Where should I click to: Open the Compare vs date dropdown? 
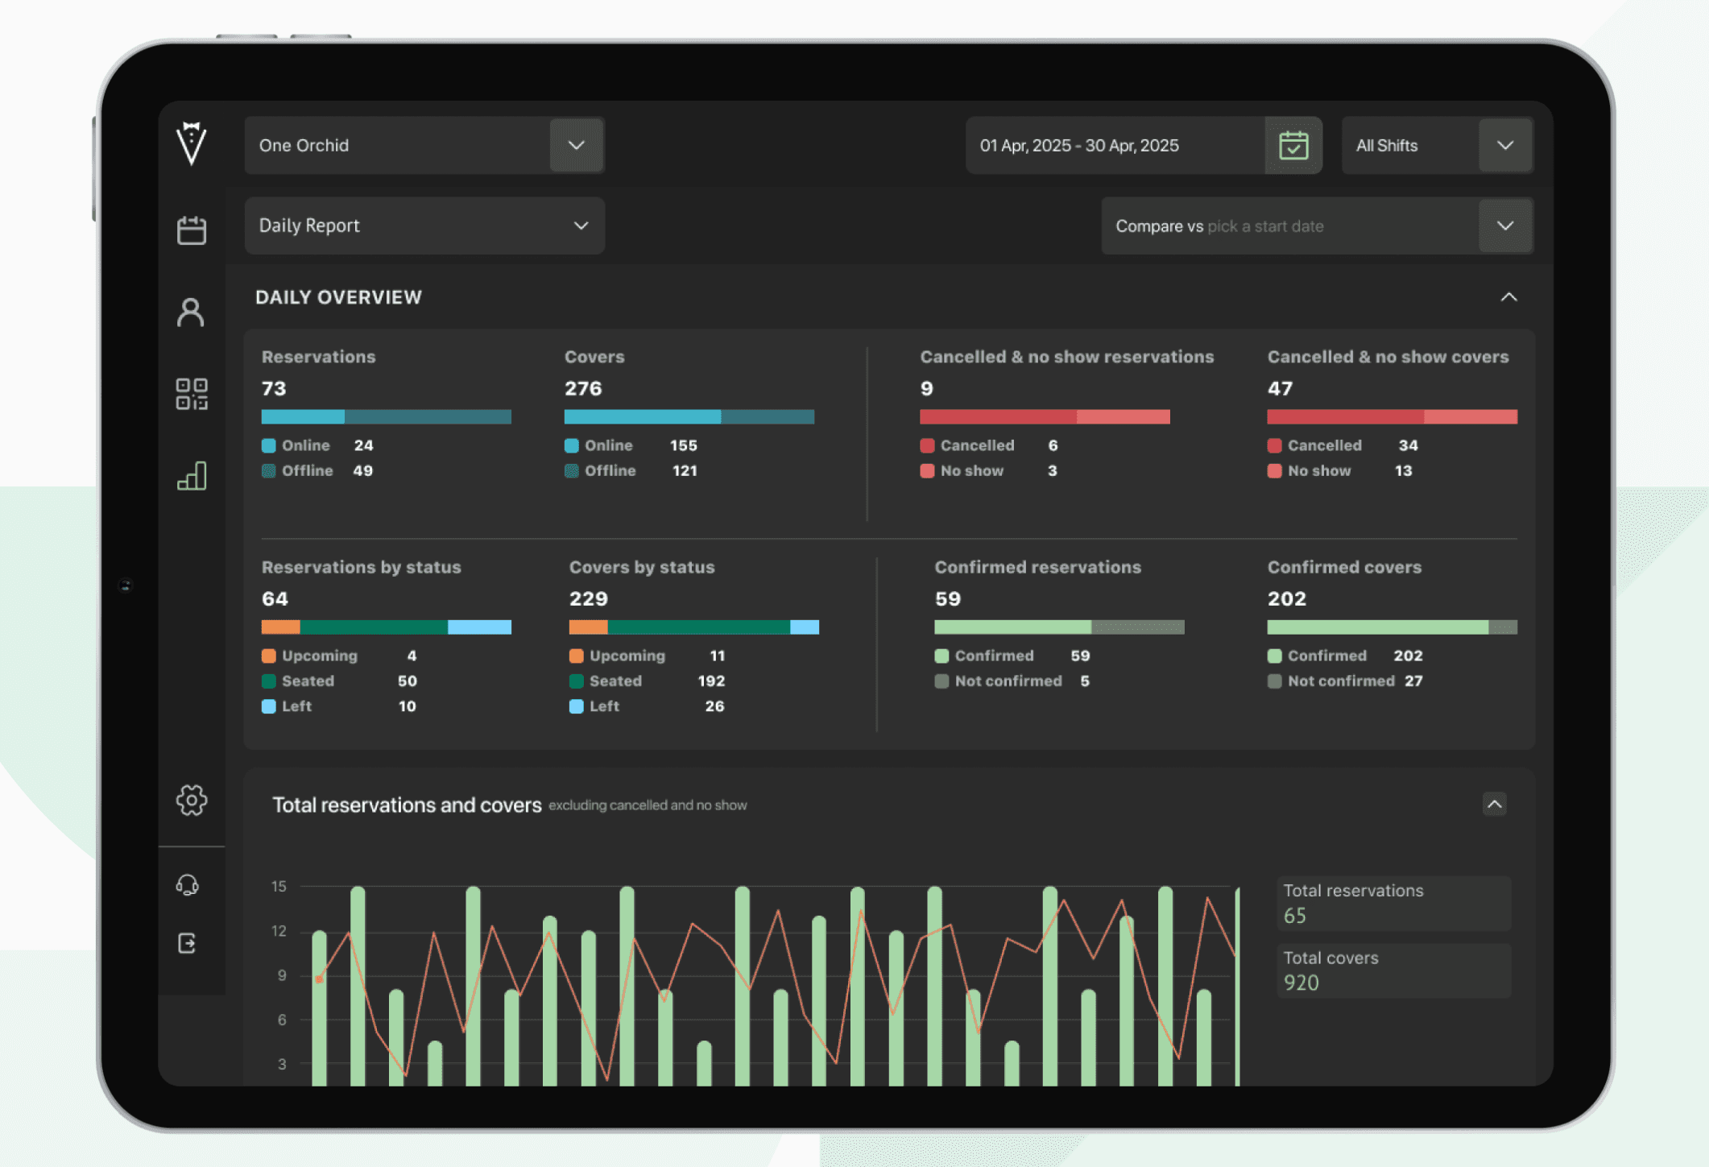tap(1504, 226)
